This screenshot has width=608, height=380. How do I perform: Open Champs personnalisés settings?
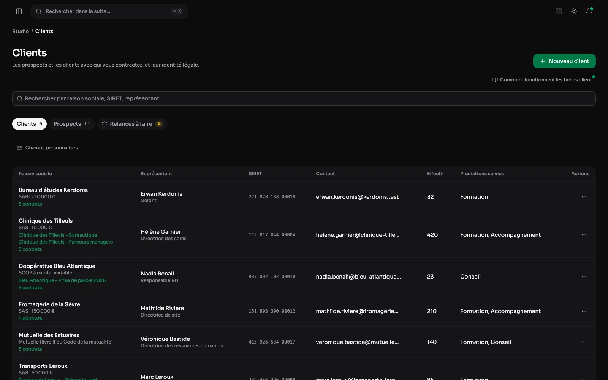tap(47, 148)
